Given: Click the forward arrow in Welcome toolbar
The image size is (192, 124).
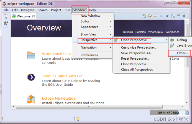Looking at the screenshot, I should coord(155,16).
